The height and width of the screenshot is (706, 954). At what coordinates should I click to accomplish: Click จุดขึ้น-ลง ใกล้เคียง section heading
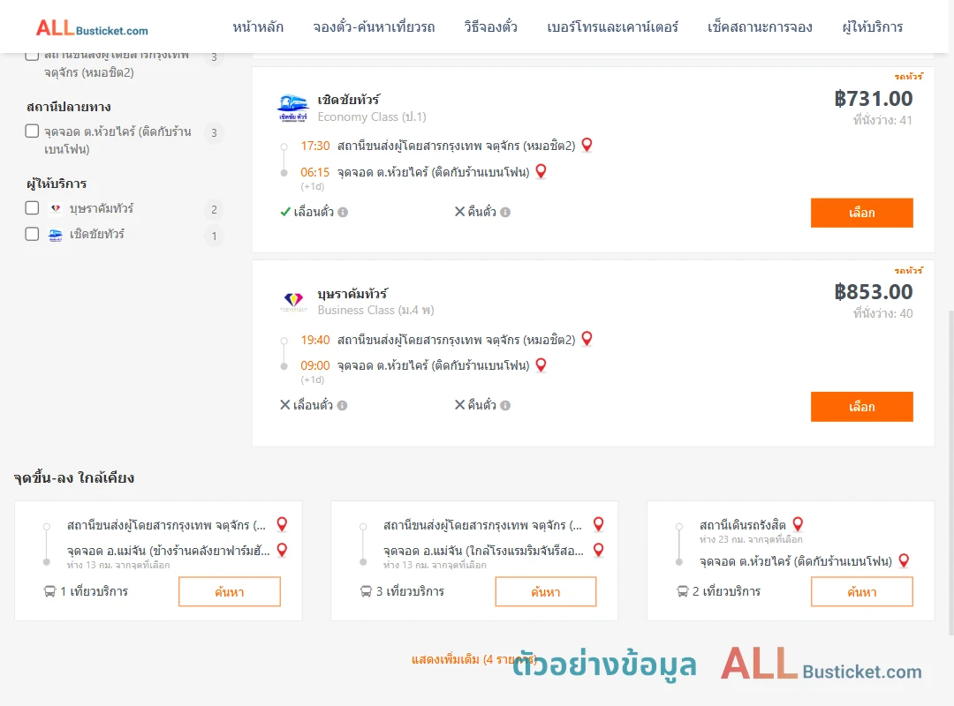click(x=73, y=478)
